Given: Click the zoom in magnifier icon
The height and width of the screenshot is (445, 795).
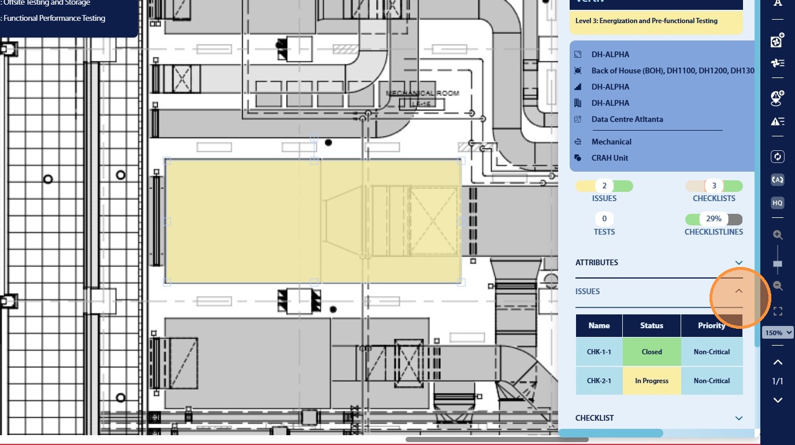Looking at the screenshot, I should pyautogui.click(x=778, y=235).
